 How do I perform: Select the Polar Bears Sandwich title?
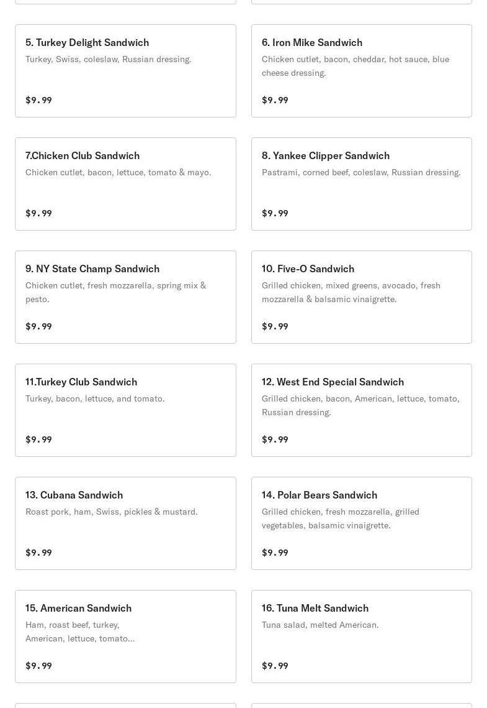click(x=319, y=495)
